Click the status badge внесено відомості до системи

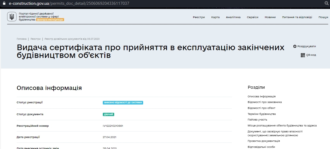(x=123, y=103)
